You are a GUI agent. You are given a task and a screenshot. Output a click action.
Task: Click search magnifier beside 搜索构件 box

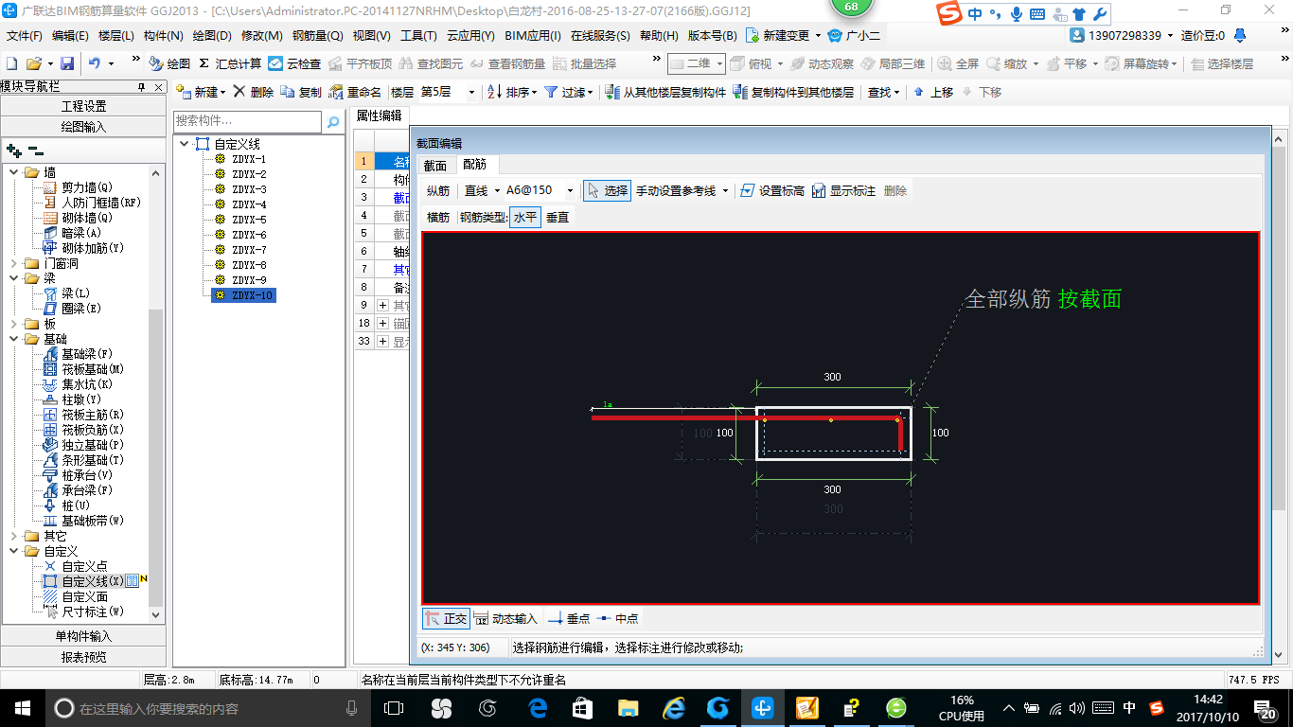point(332,121)
